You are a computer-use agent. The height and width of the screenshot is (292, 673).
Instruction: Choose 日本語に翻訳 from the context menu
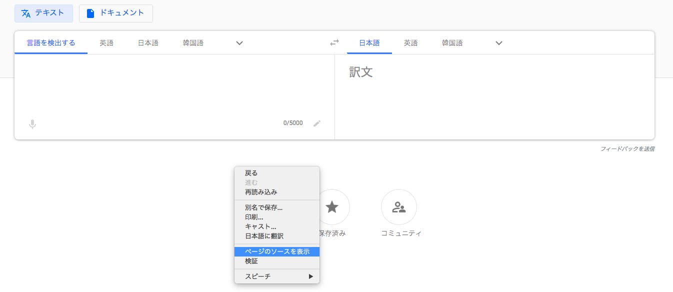tap(263, 235)
